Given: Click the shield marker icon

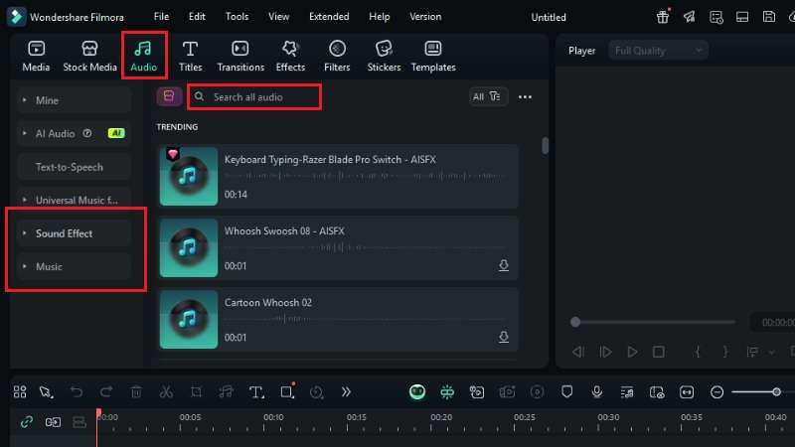Looking at the screenshot, I should coord(566,391).
